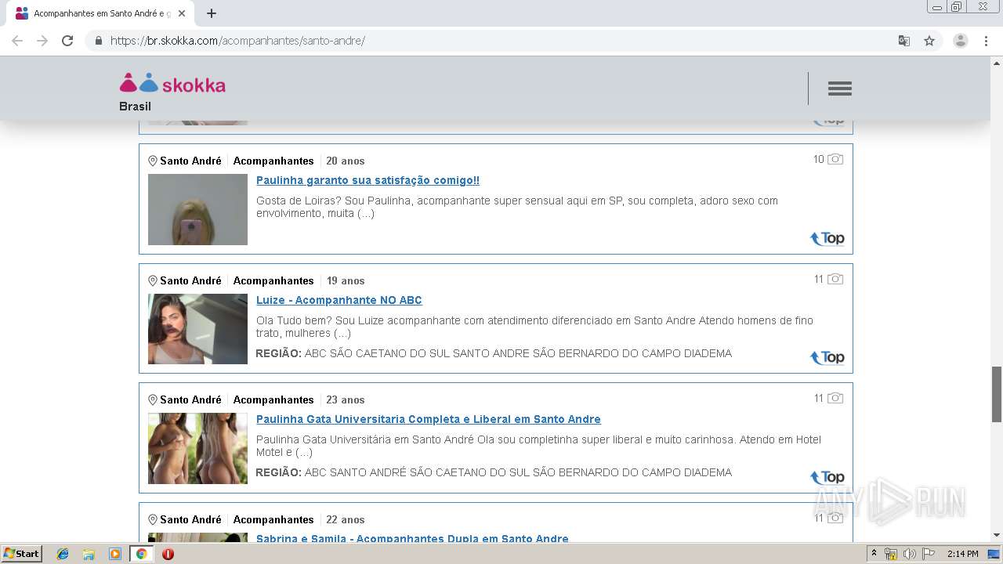Click Santo André on the 23 anos listing
Viewport: 1003px width, 564px height.
(x=190, y=399)
